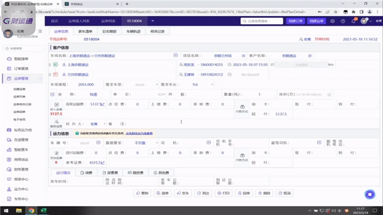Open the floating blue assistant button

(x=370, y=194)
